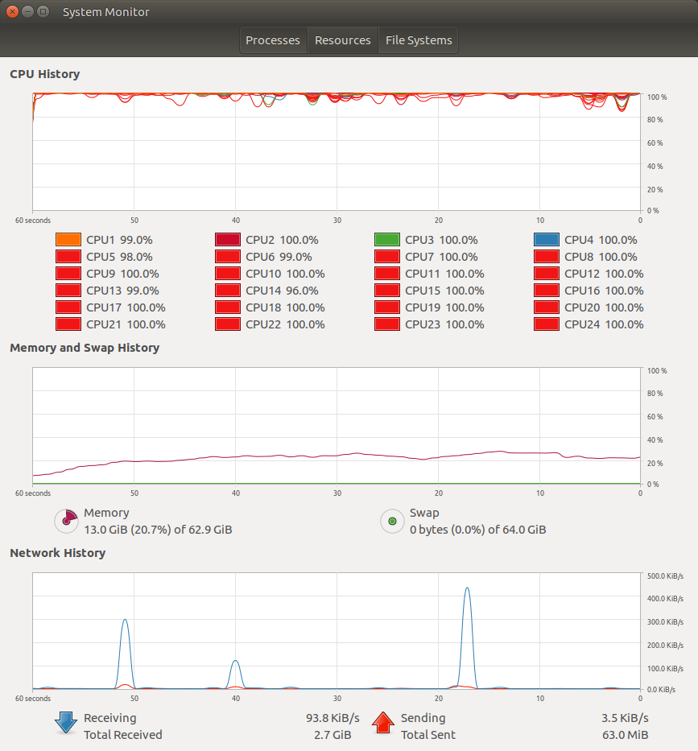The image size is (698, 751).
Task: Click the CPU History section heading
Action: (44, 74)
